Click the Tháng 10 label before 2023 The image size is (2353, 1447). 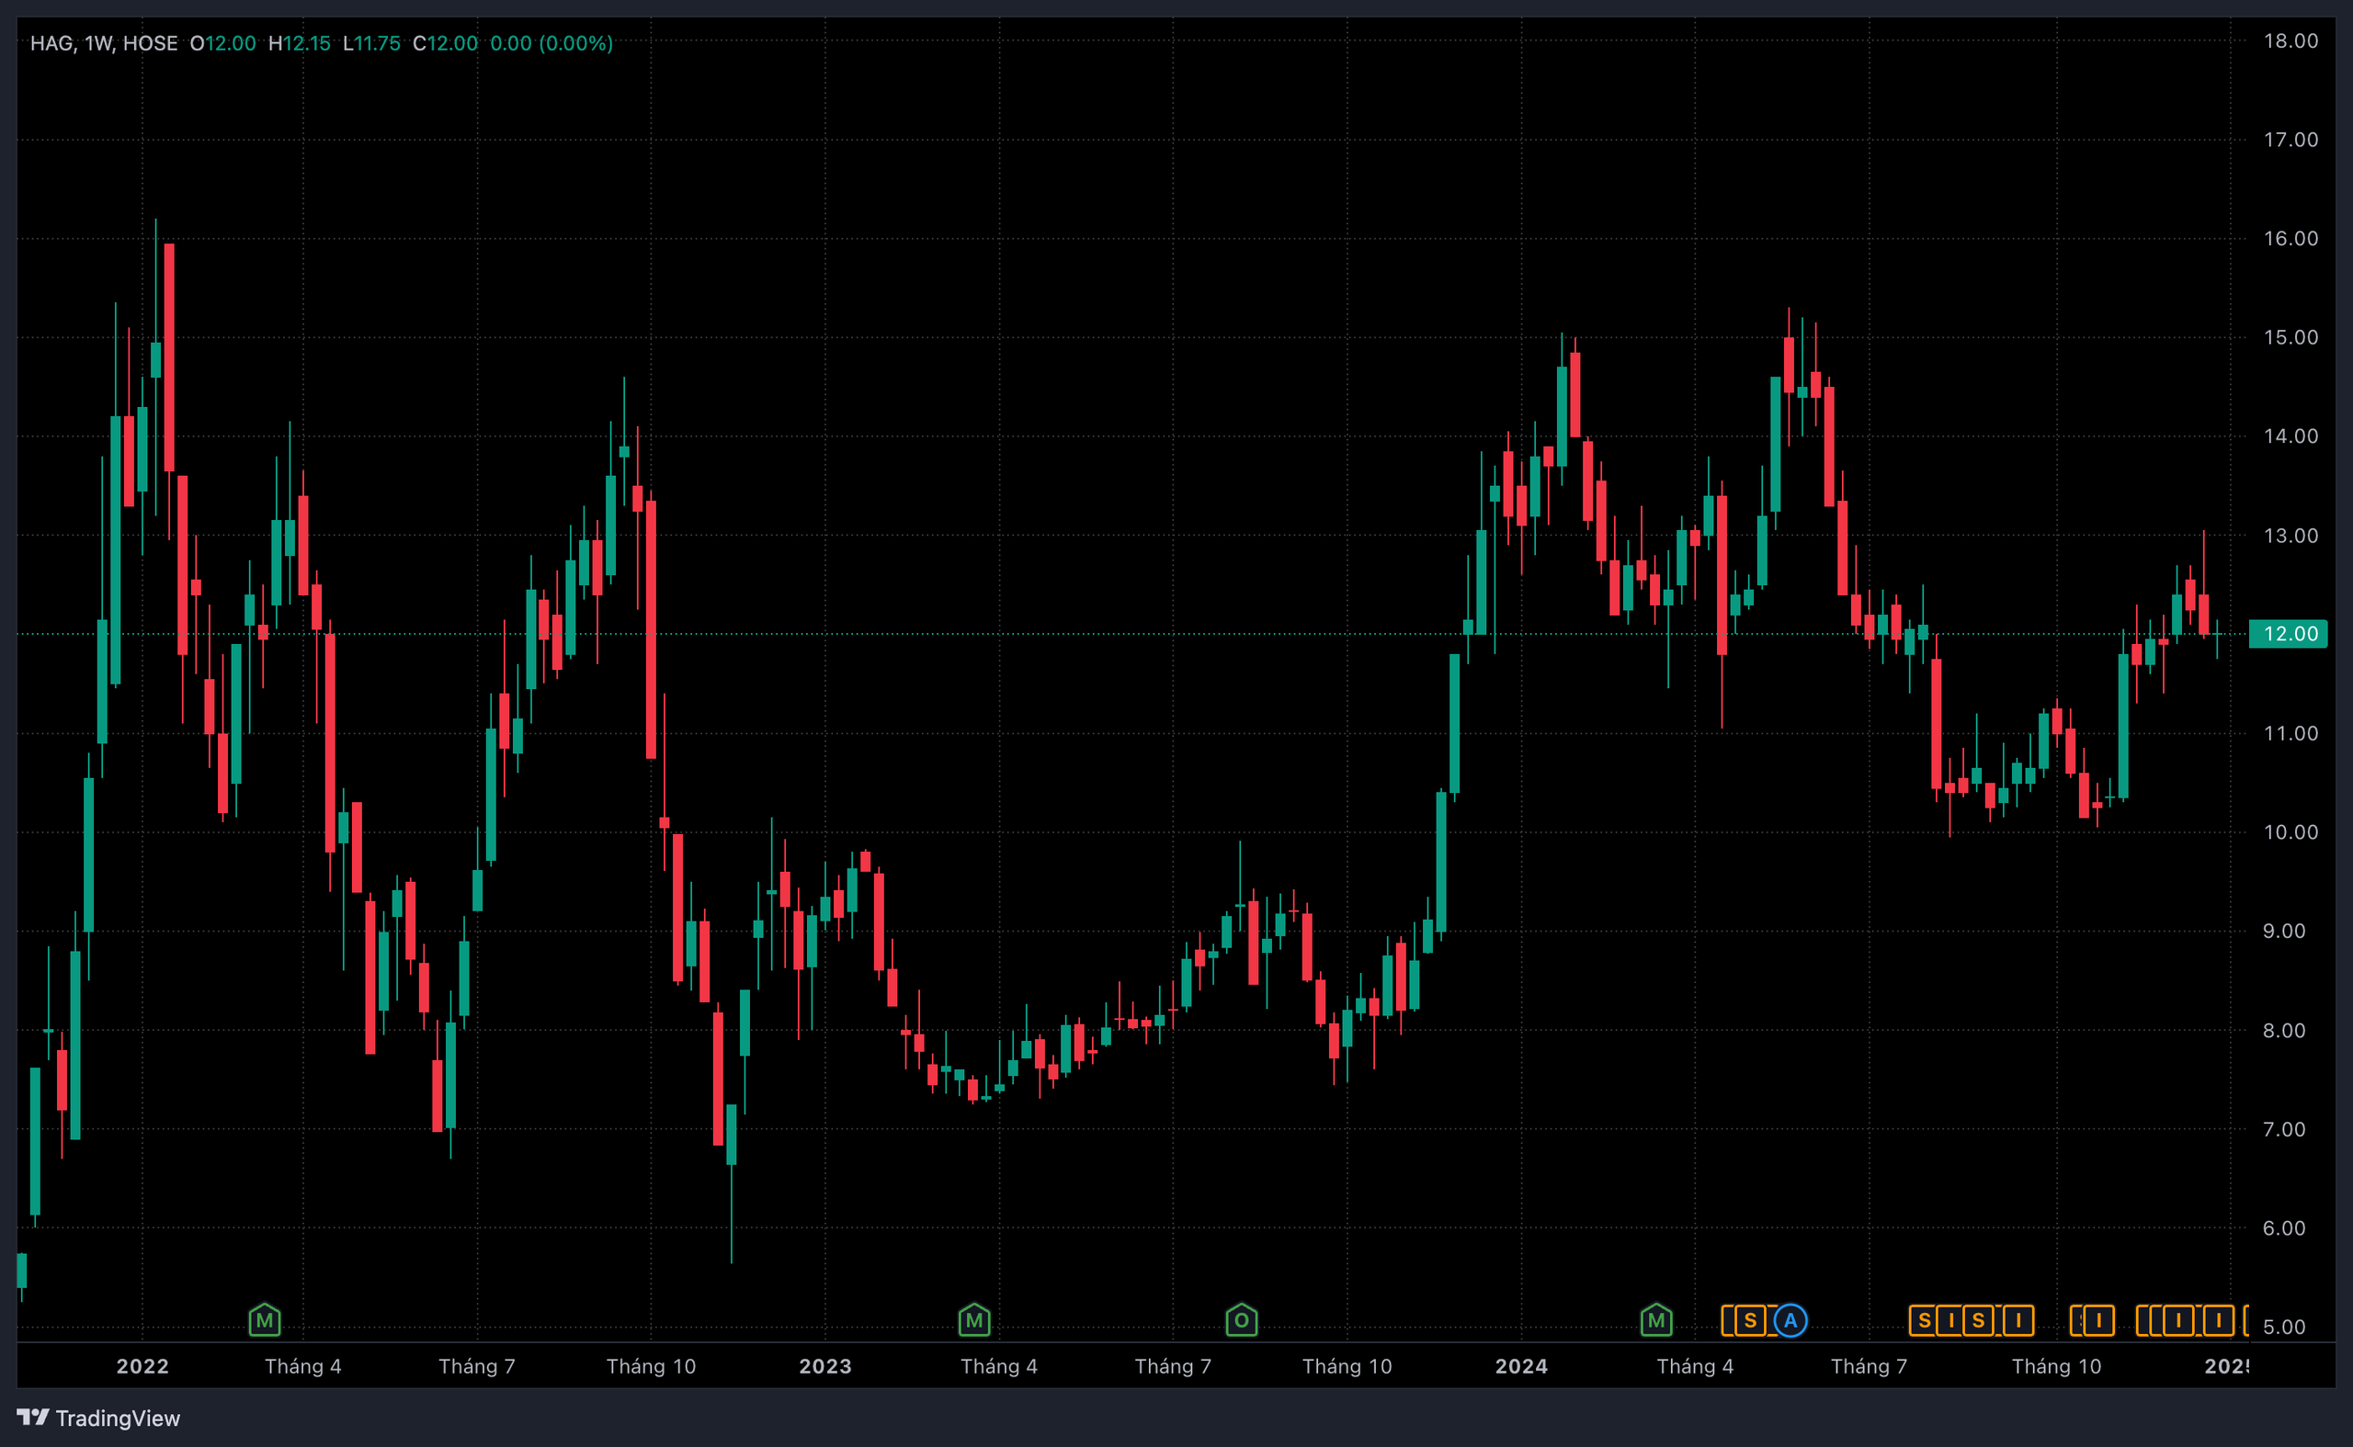(x=651, y=1365)
